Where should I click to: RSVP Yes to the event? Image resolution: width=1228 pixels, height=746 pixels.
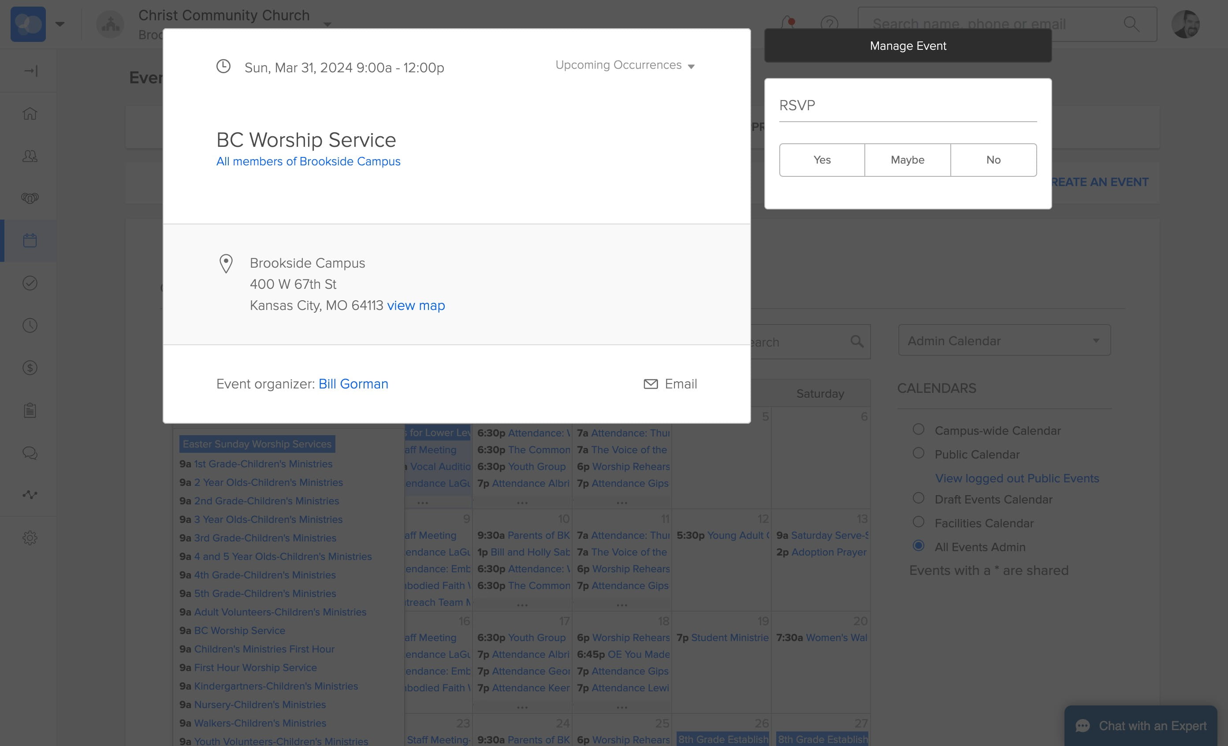tap(822, 160)
